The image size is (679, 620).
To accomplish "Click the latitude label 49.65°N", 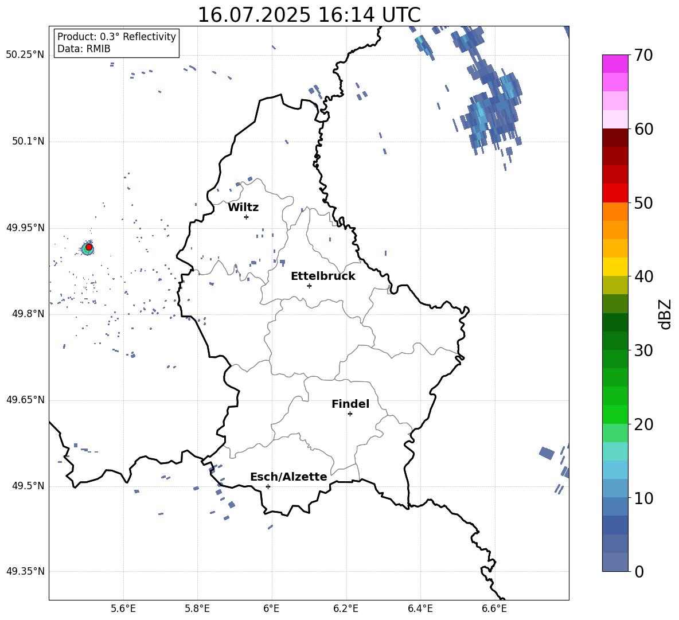I will click(25, 400).
